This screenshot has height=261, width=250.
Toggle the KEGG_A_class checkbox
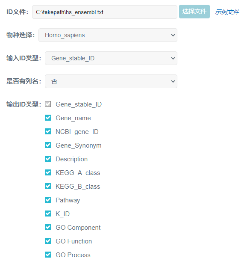pos(48,172)
